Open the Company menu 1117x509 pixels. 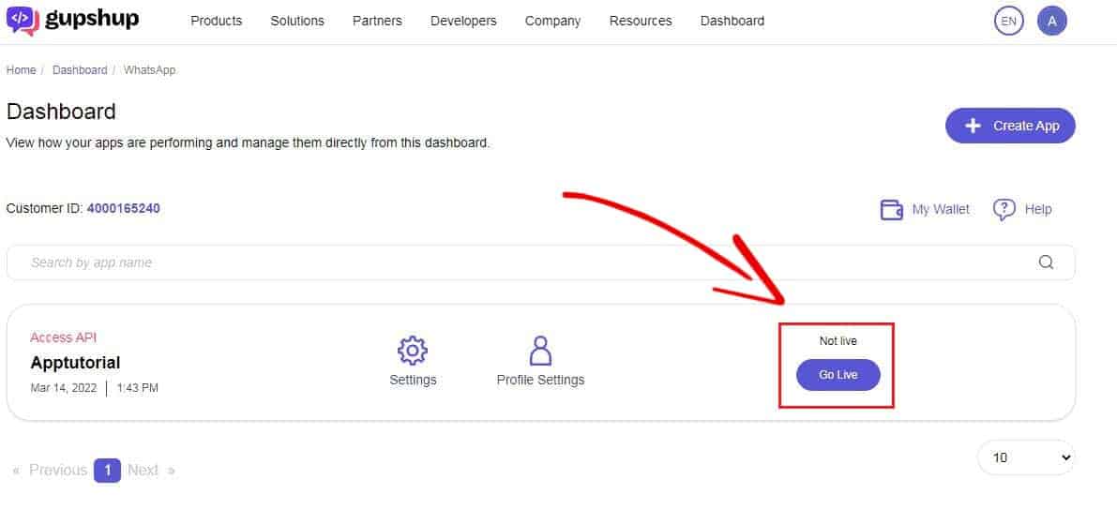pos(552,21)
